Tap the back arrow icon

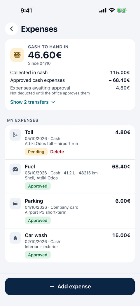point(11,29)
